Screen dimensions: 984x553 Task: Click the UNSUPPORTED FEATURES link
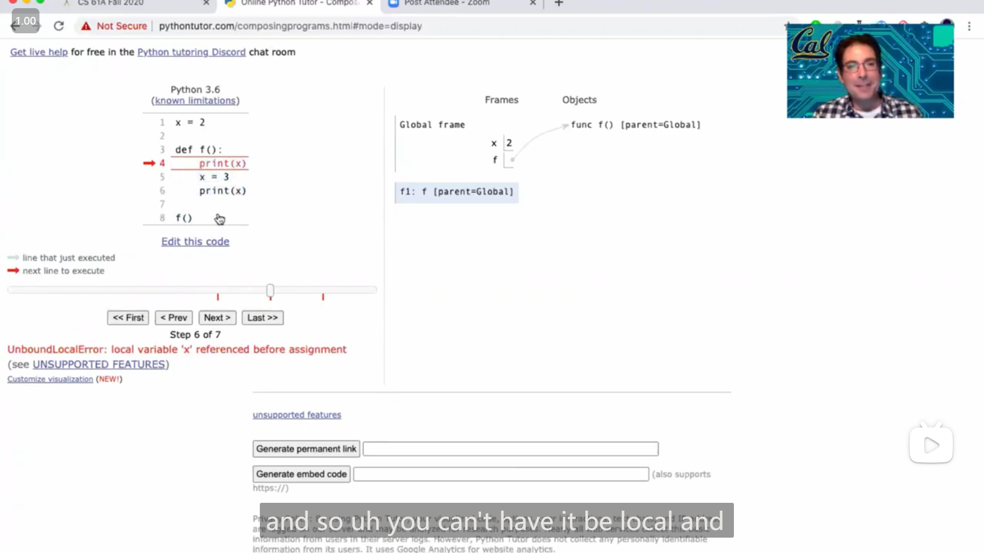[99, 364]
